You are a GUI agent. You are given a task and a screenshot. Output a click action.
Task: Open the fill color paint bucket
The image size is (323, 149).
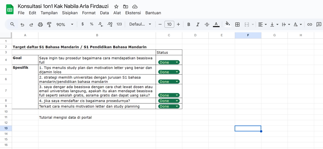click(227, 24)
